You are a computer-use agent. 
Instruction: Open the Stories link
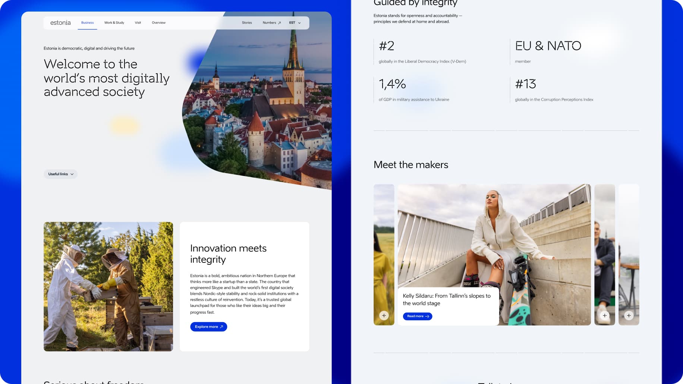pyautogui.click(x=247, y=23)
